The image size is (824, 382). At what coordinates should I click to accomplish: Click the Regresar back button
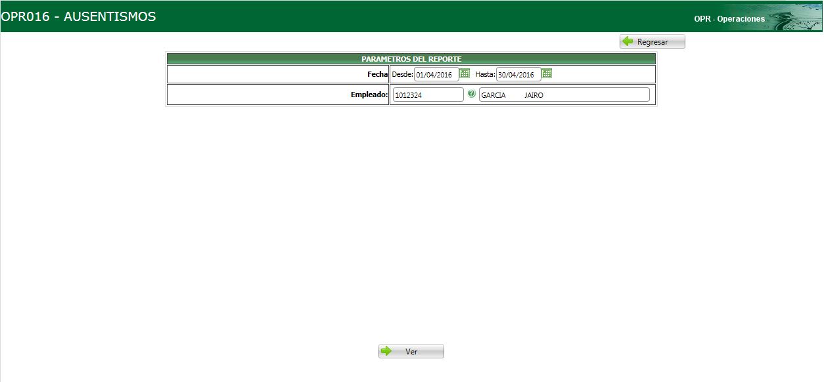coord(652,41)
